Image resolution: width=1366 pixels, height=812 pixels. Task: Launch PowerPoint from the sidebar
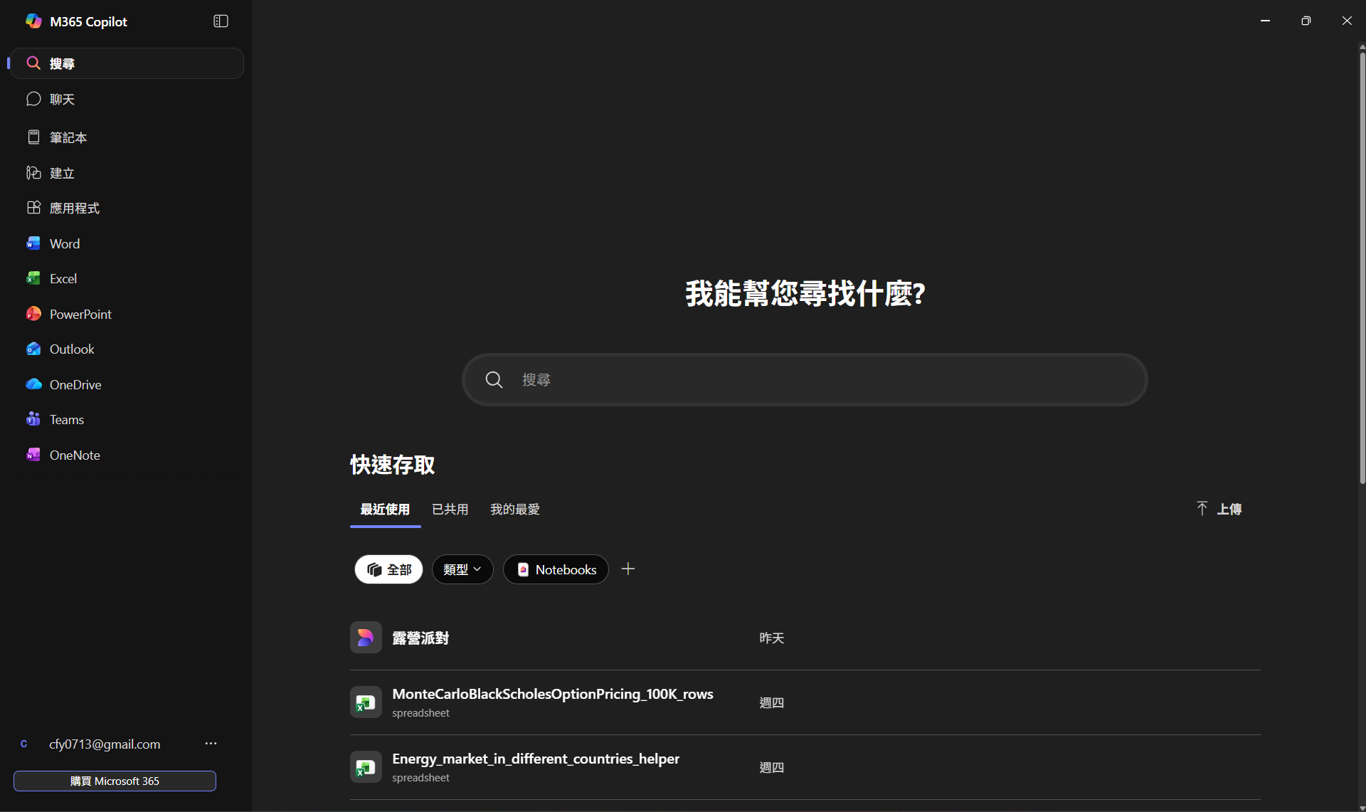pos(80,314)
